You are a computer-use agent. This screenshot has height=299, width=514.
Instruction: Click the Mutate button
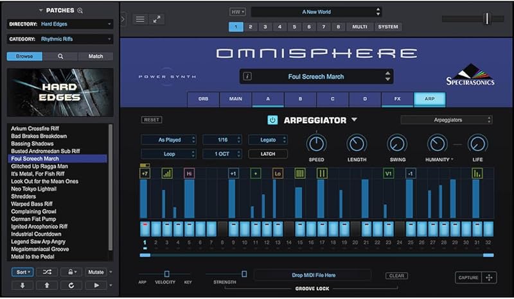[x=96, y=272]
